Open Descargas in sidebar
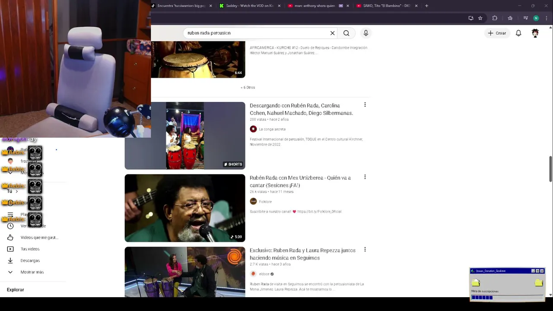This screenshot has width=553, height=311. click(30, 260)
